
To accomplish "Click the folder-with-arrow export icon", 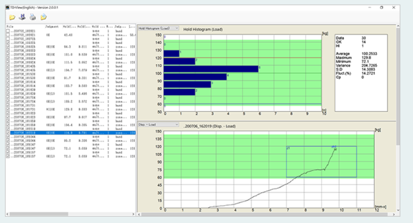I will tap(43, 17).
